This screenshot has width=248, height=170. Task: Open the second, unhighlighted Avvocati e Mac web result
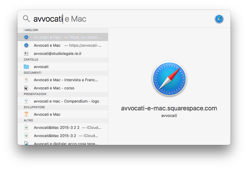tap(63, 45)
